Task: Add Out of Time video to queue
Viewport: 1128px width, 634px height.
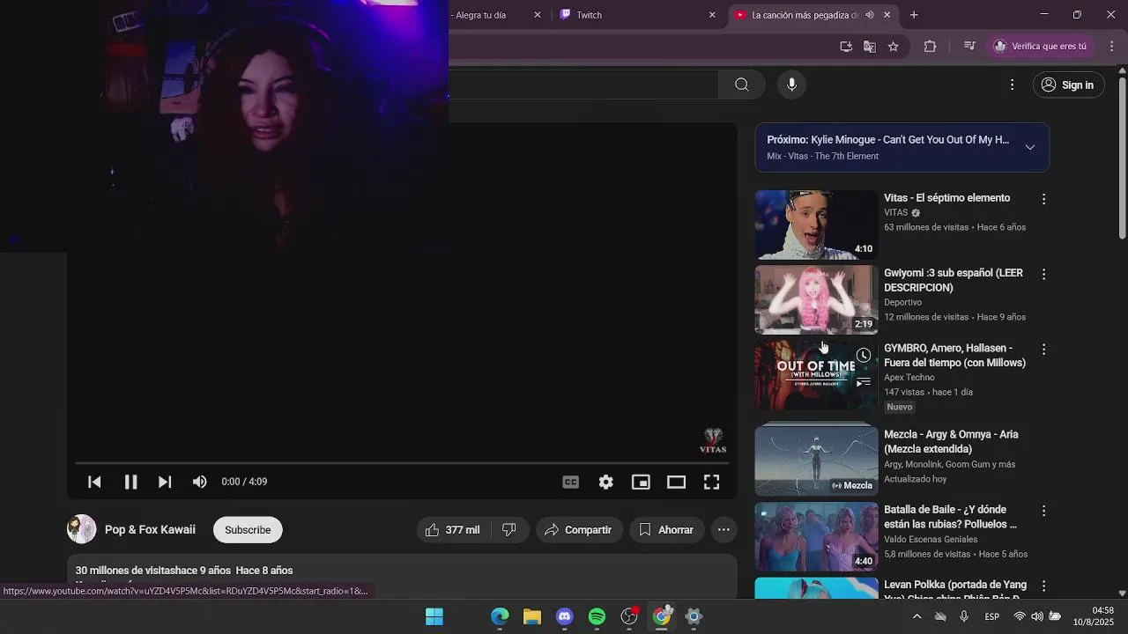Action: (864, 381)
